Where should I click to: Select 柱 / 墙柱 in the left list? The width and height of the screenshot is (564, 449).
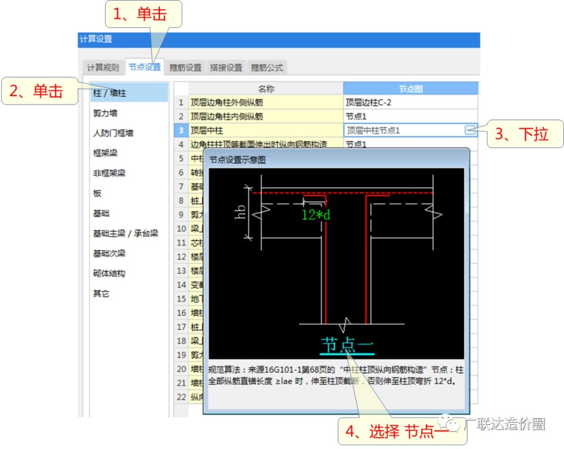click(x=110, y=93)
